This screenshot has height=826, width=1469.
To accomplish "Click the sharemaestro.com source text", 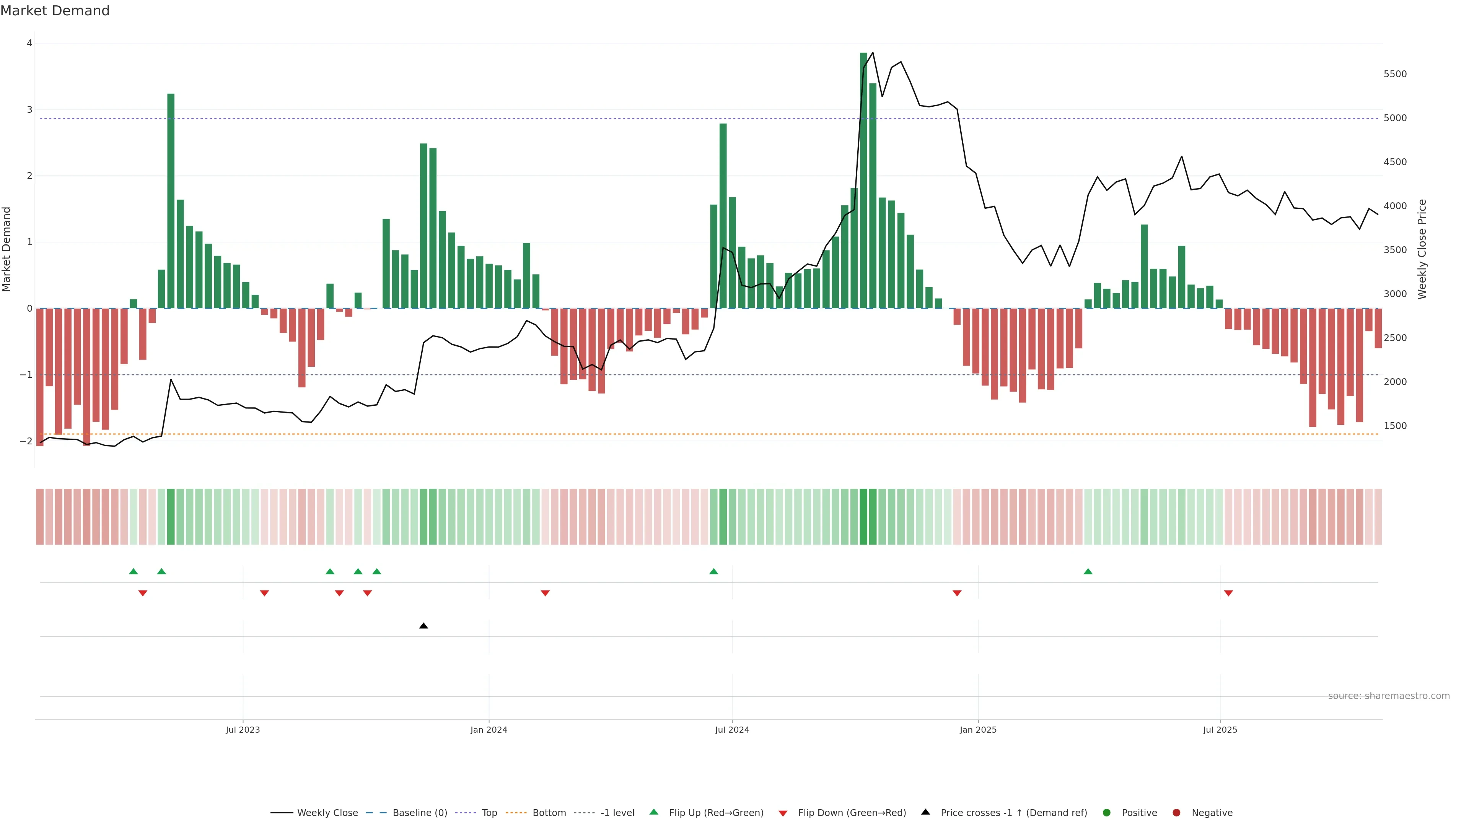I will 1389,696.
